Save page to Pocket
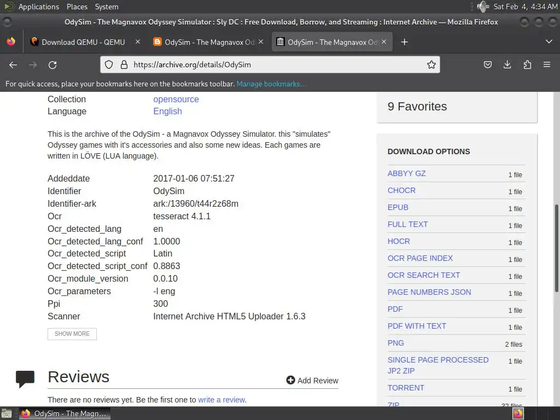560x420 pixels. coord(487,65)
